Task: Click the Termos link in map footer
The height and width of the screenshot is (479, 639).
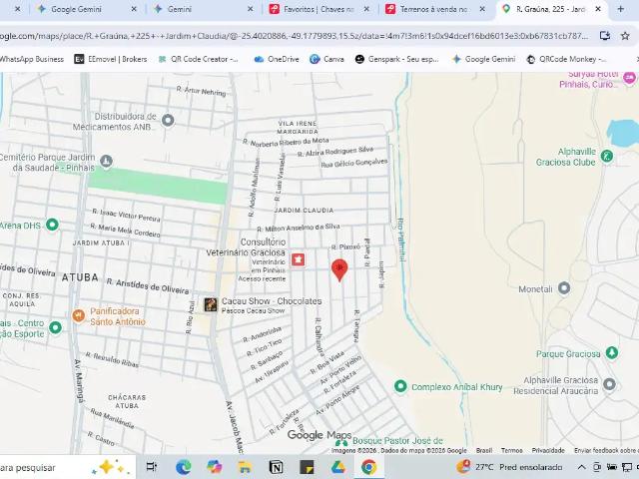Action: click(511, 450)
